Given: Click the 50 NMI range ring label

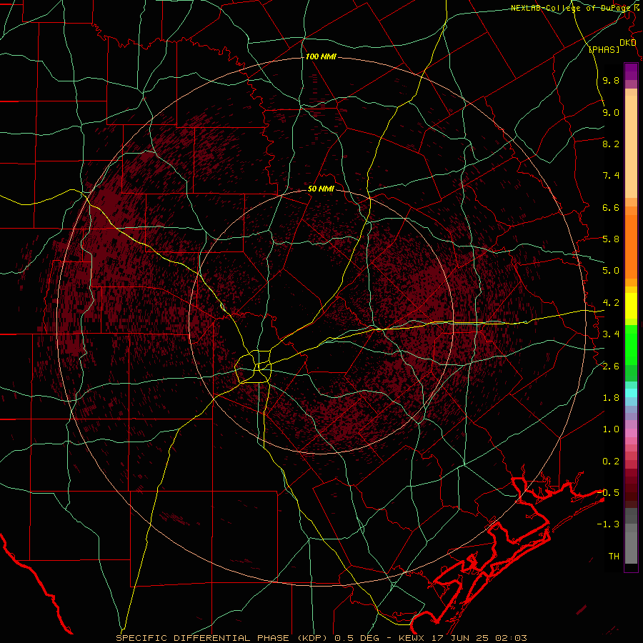Looking at the screenshot, I should (321, 189).
